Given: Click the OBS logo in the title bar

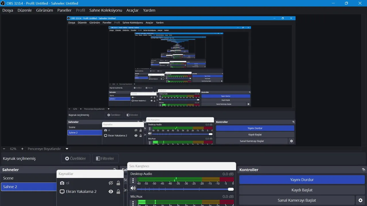Looking at the screenshot, I should [3, 3].
